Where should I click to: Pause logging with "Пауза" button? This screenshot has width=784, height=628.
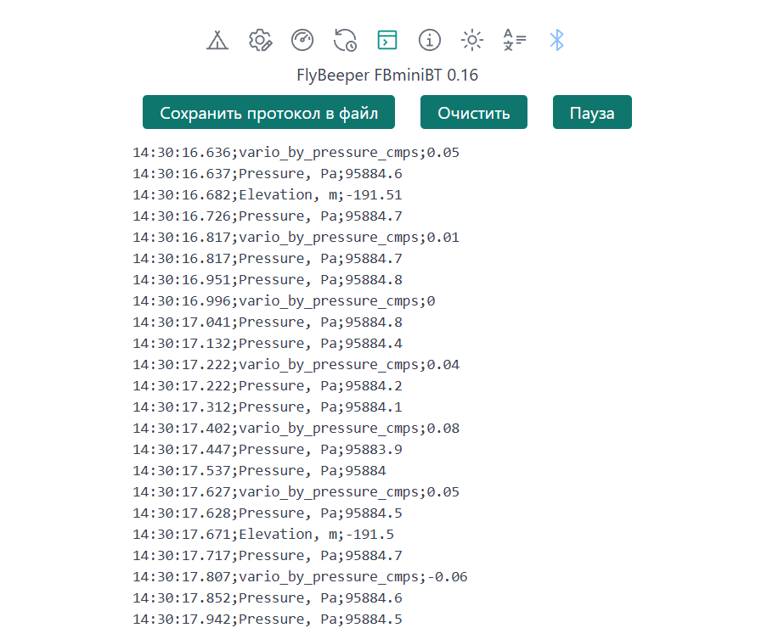(x=591, y=113)
